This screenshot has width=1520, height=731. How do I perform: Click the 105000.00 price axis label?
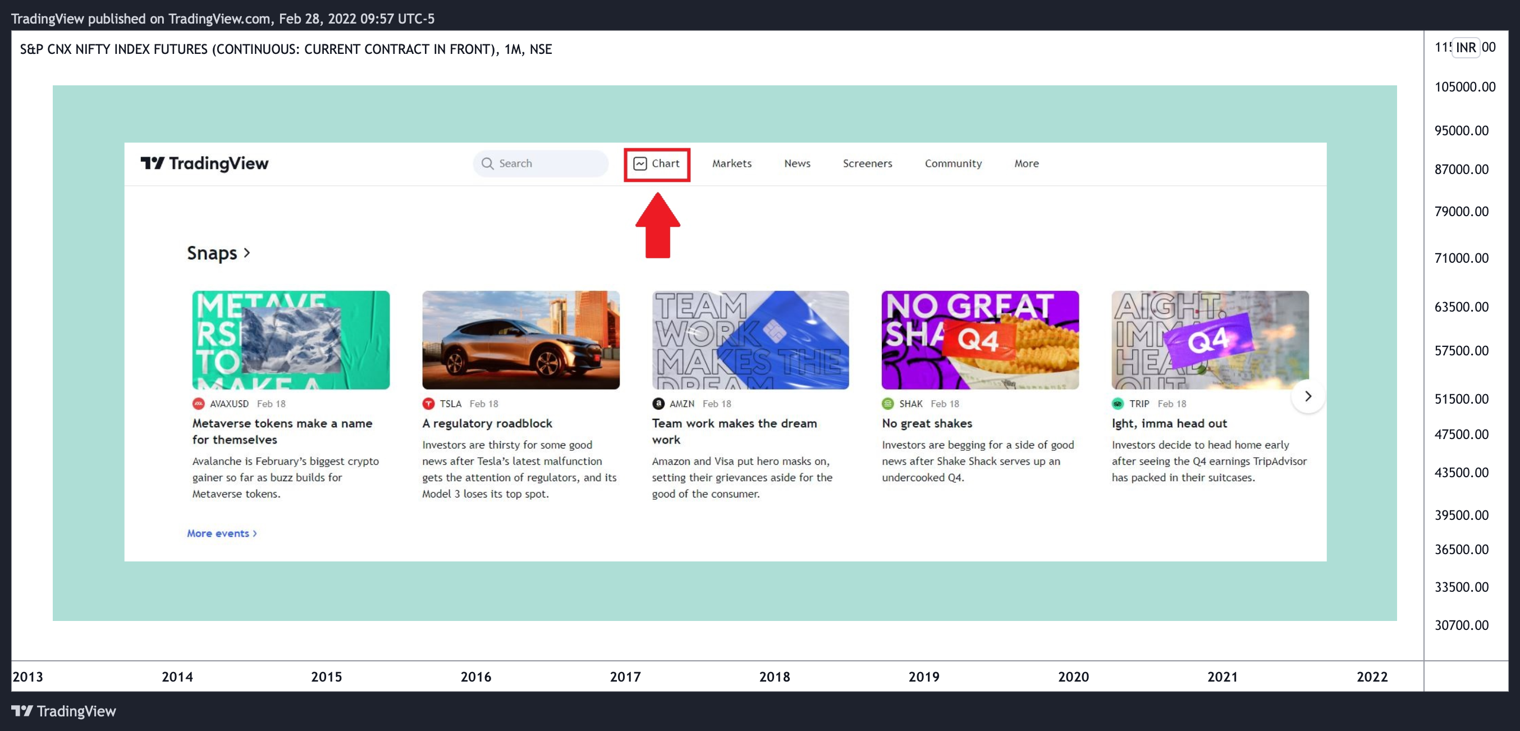pos(1465,86)
